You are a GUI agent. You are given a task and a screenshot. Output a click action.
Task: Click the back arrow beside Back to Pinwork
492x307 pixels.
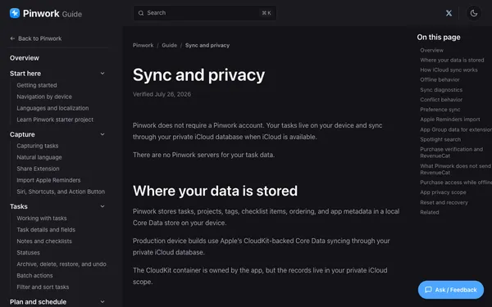12,38
